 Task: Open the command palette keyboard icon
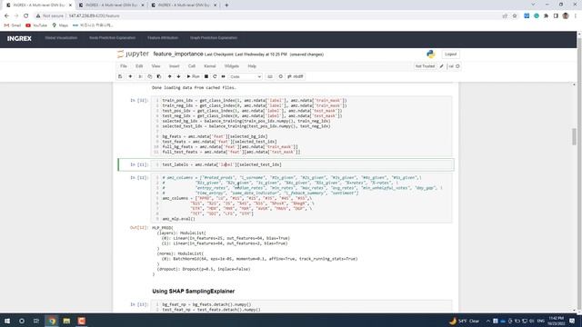click(x=270, y=76)
